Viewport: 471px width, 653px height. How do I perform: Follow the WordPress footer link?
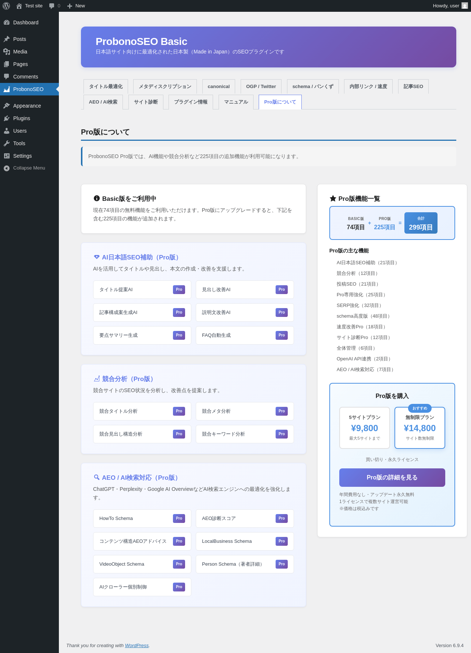pyautogui.click(x=137, y=645)
